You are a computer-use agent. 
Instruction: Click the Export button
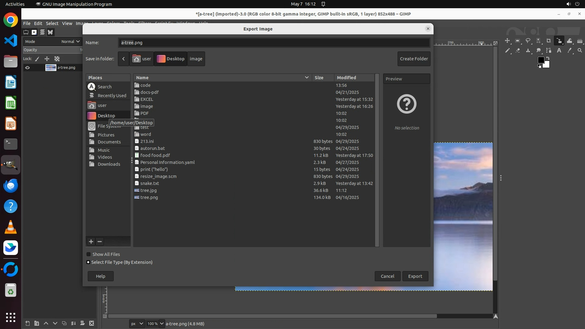click(x=415, y=276)
